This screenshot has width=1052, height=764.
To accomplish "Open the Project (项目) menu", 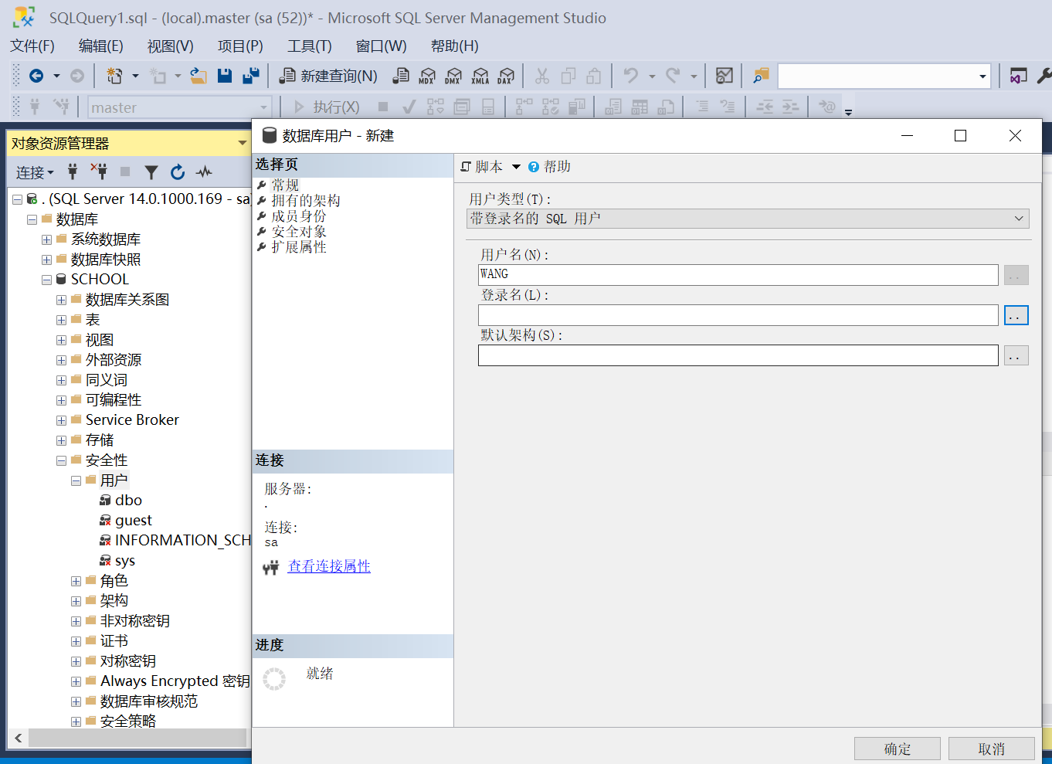I will [x=240, y=46].
